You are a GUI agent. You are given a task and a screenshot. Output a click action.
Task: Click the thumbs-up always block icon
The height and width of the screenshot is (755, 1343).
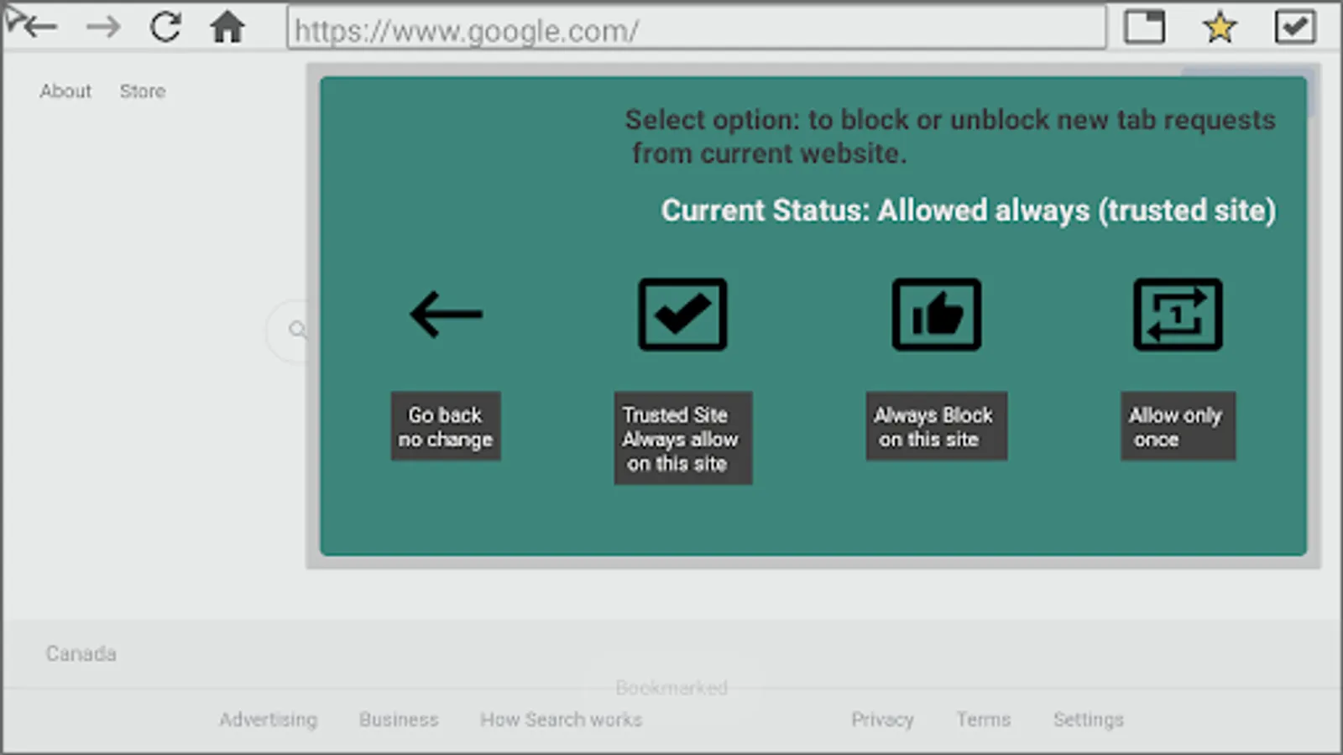click(936, 315)
